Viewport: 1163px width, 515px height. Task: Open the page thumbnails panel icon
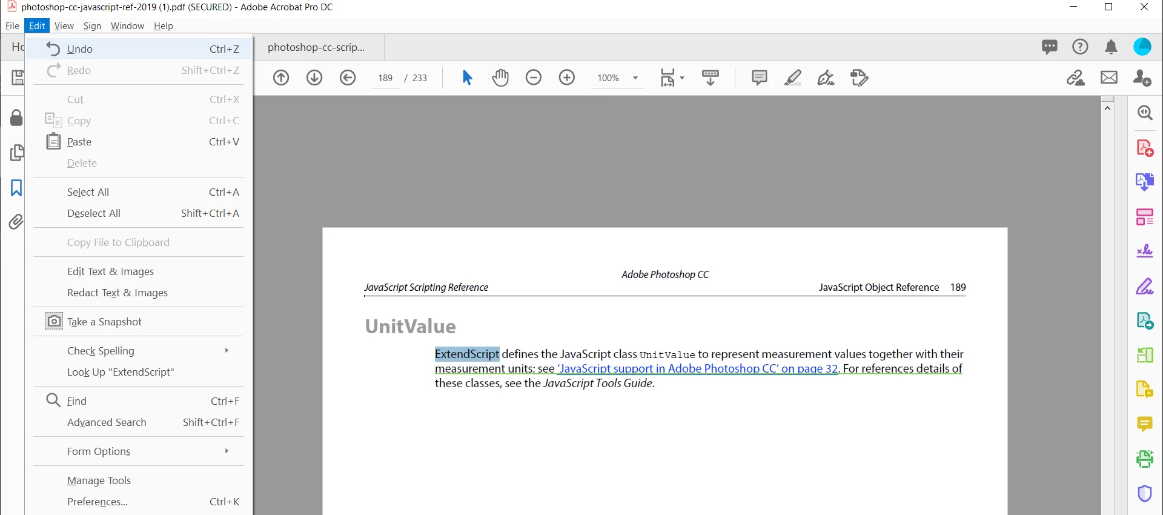coord(17,153)
